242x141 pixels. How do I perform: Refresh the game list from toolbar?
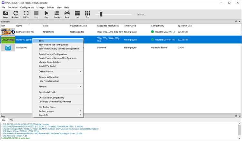[x=15, y=14]
